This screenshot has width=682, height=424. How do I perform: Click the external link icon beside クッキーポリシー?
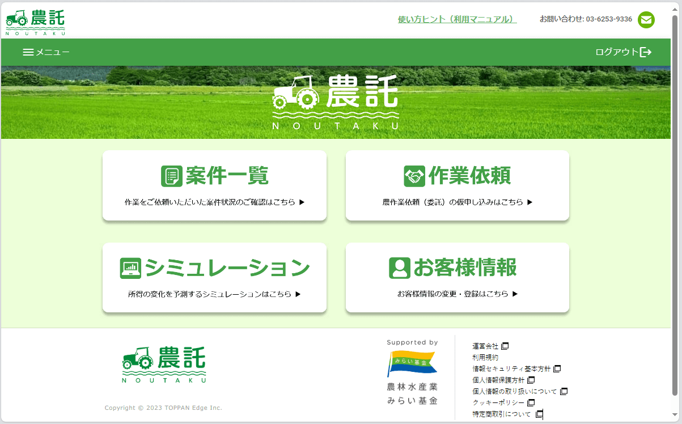[x=531, y=402]
